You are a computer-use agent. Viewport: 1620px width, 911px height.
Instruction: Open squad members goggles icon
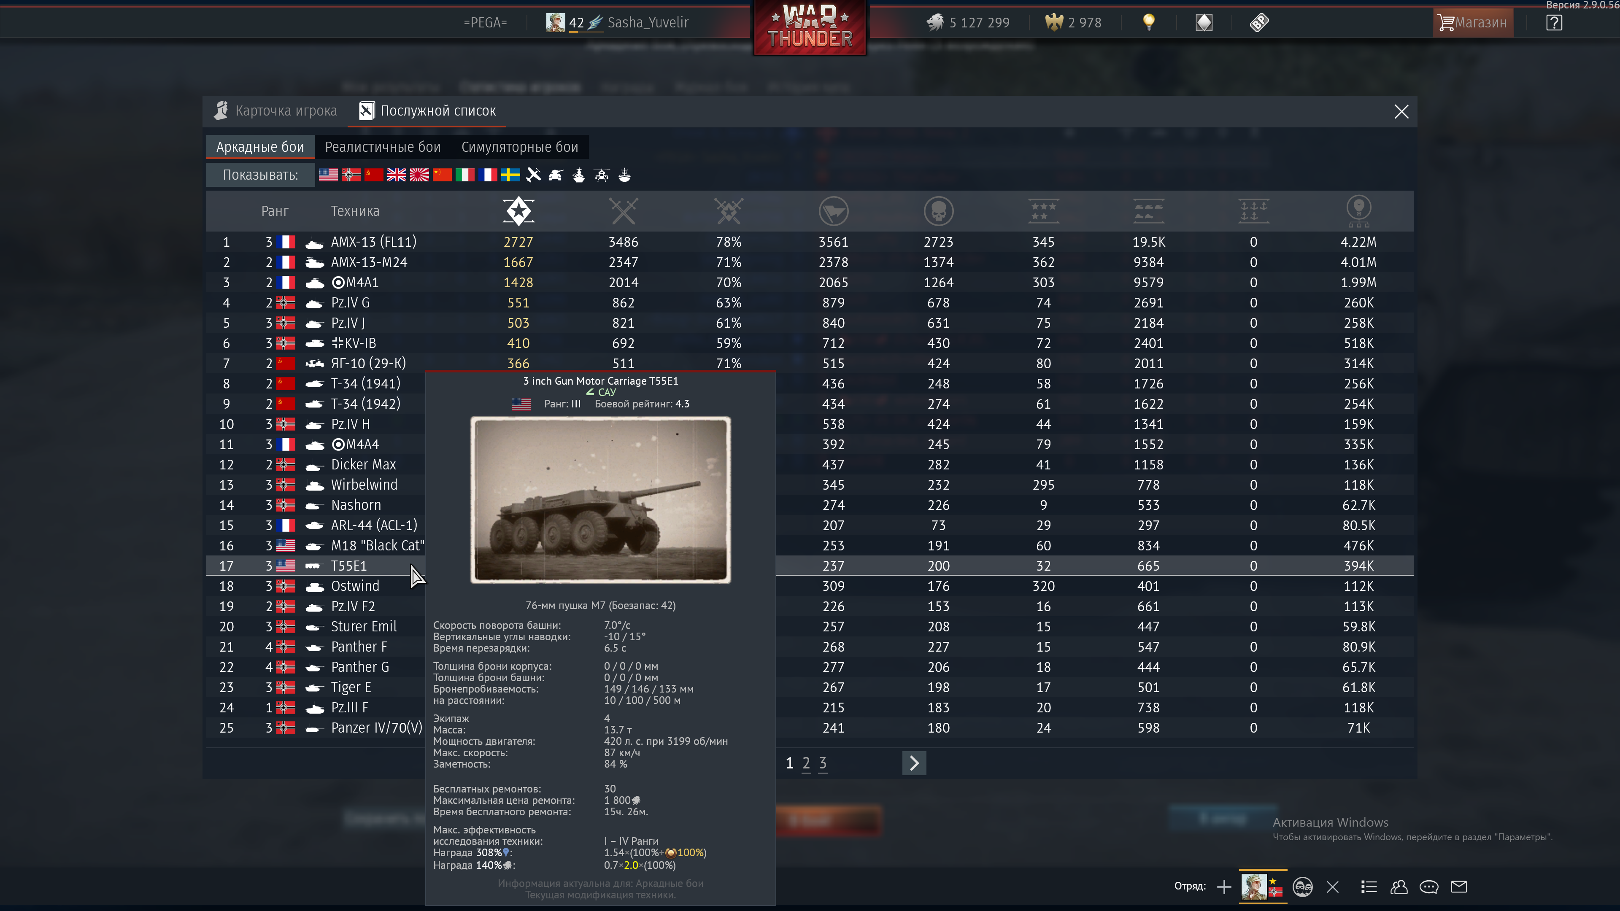(1302, 887)
